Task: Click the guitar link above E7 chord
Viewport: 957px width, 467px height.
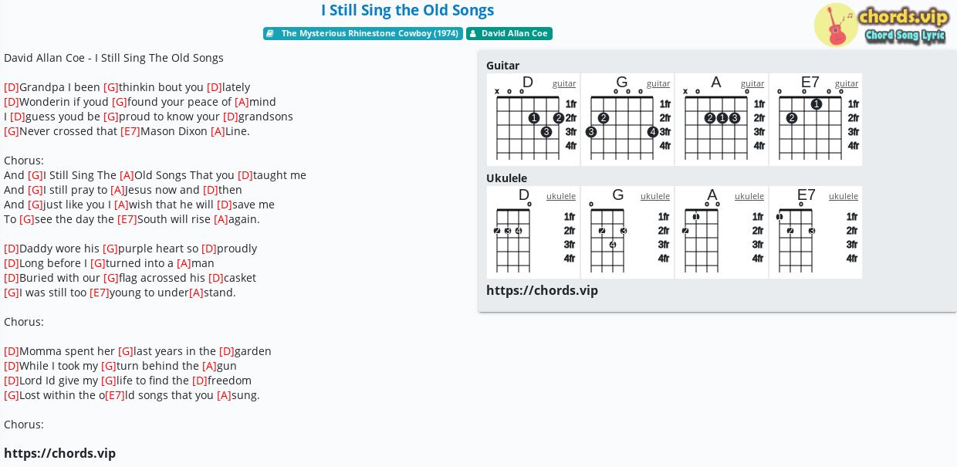Action: (x=847, y=83)
